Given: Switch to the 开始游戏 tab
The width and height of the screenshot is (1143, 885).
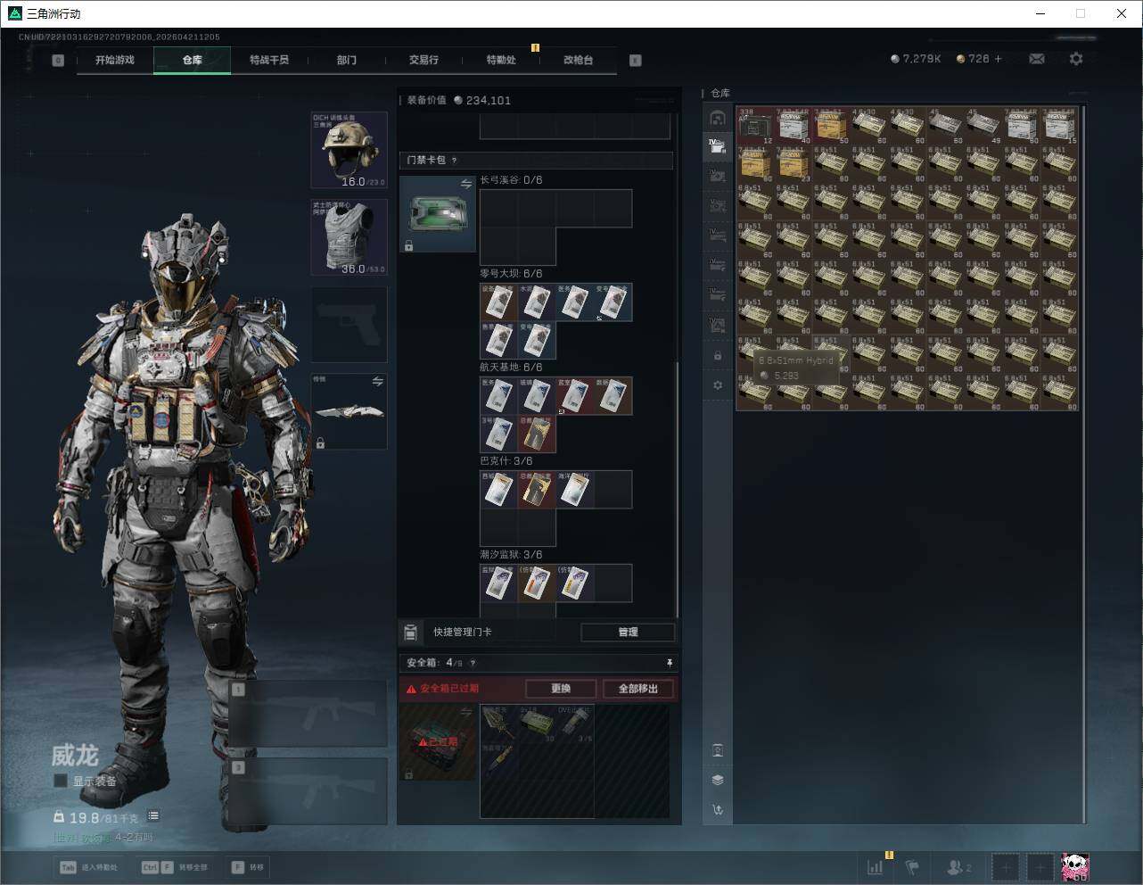Looking at the screenshot, I should coord(115,60).
